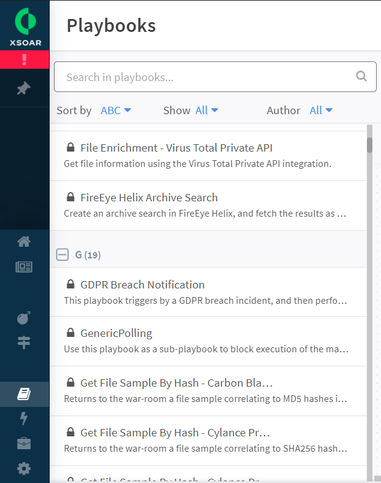
Task: Click the playbooks list scrollbar thumb
Action: coord(369,145)
